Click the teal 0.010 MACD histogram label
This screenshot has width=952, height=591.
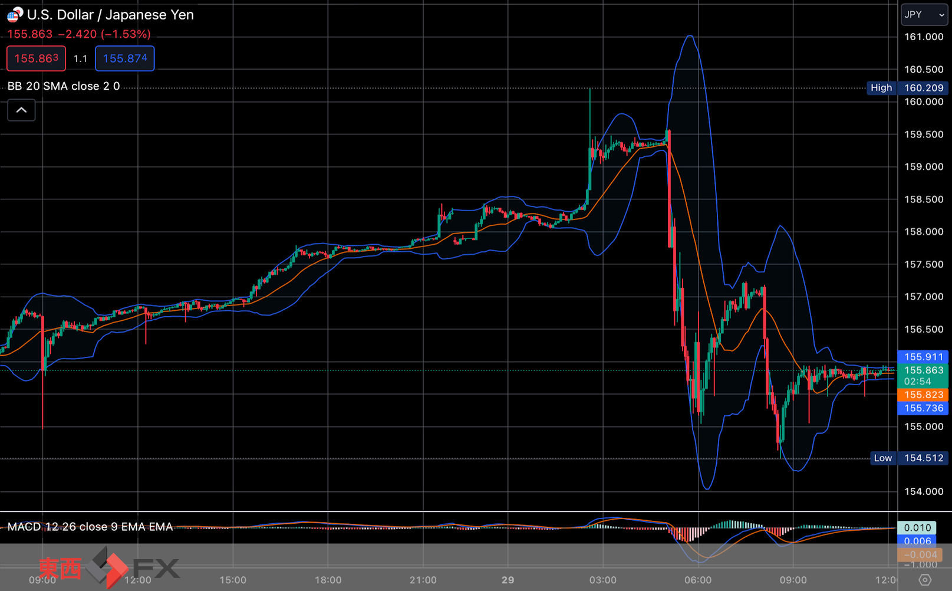[x=917, y=528]
